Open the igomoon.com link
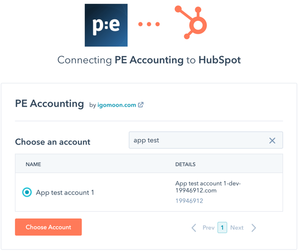The width and height of the screenshot is (298, 251). tap(117, 105)
